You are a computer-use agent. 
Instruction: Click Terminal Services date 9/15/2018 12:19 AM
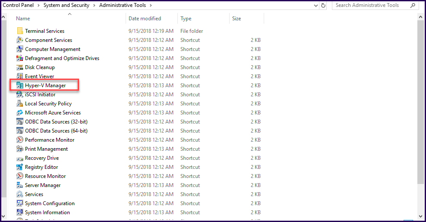tap(151, 31)
